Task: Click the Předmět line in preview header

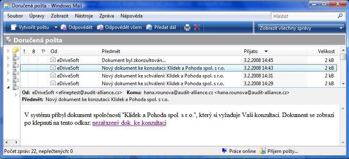Action: point(95,99)
